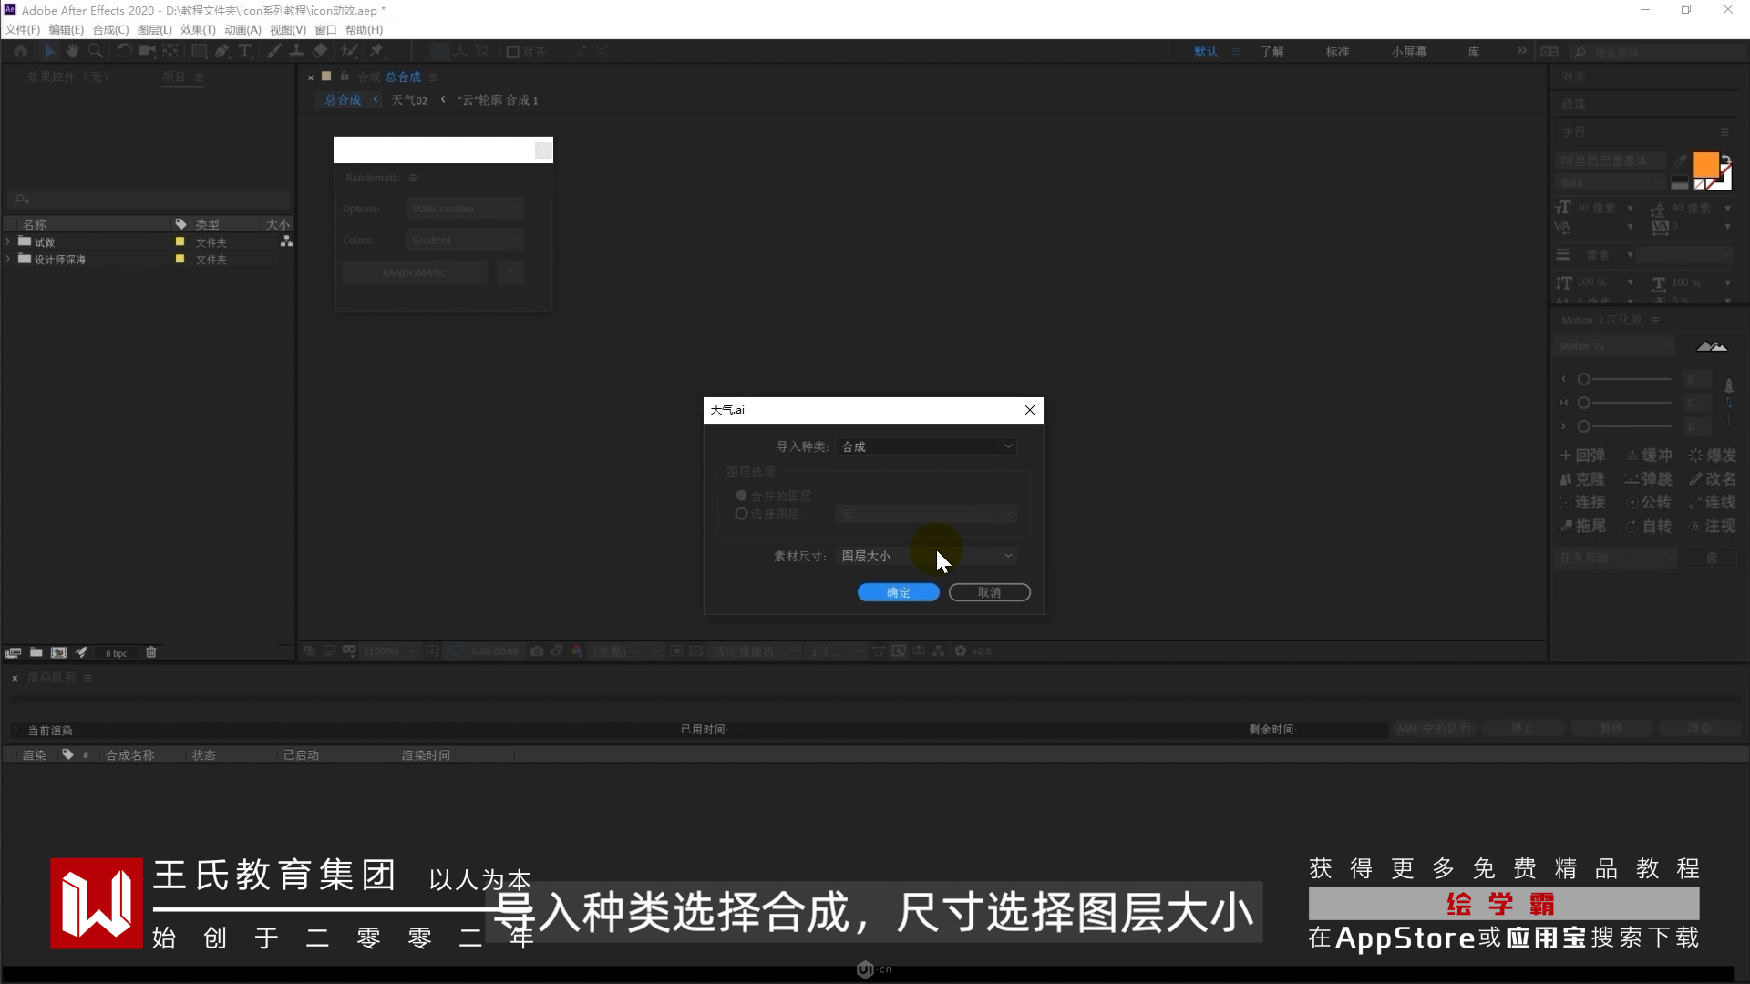Click the 8 bpc color depth indicator
The width and height of the screenshot is (1750, 984).
pyautogui.click(x=116, y=653)
